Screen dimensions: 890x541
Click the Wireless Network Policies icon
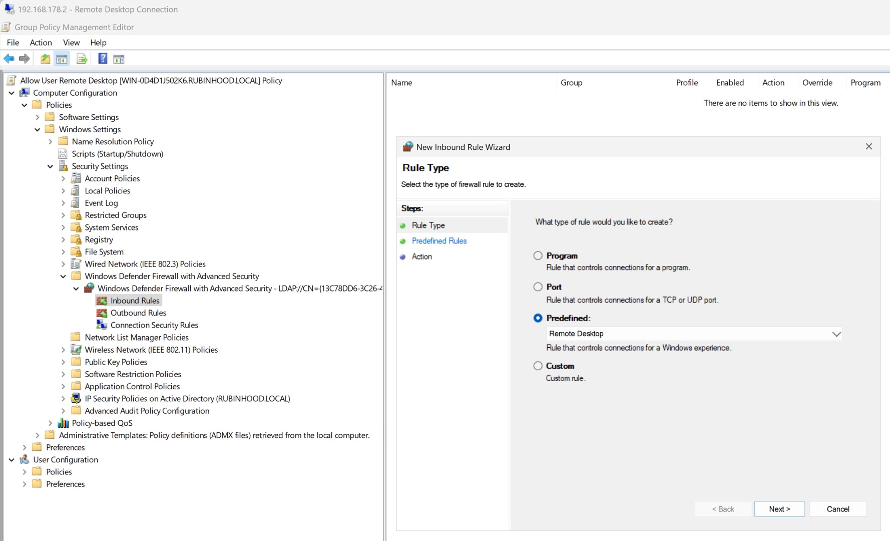point(76,350)
